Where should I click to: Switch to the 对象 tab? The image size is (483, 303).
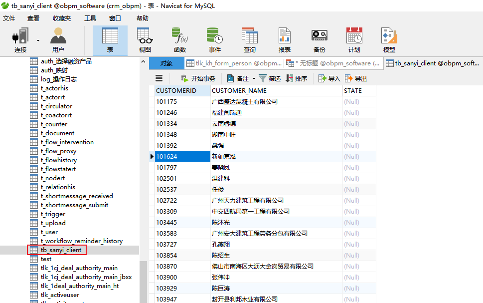click(166, 63)
